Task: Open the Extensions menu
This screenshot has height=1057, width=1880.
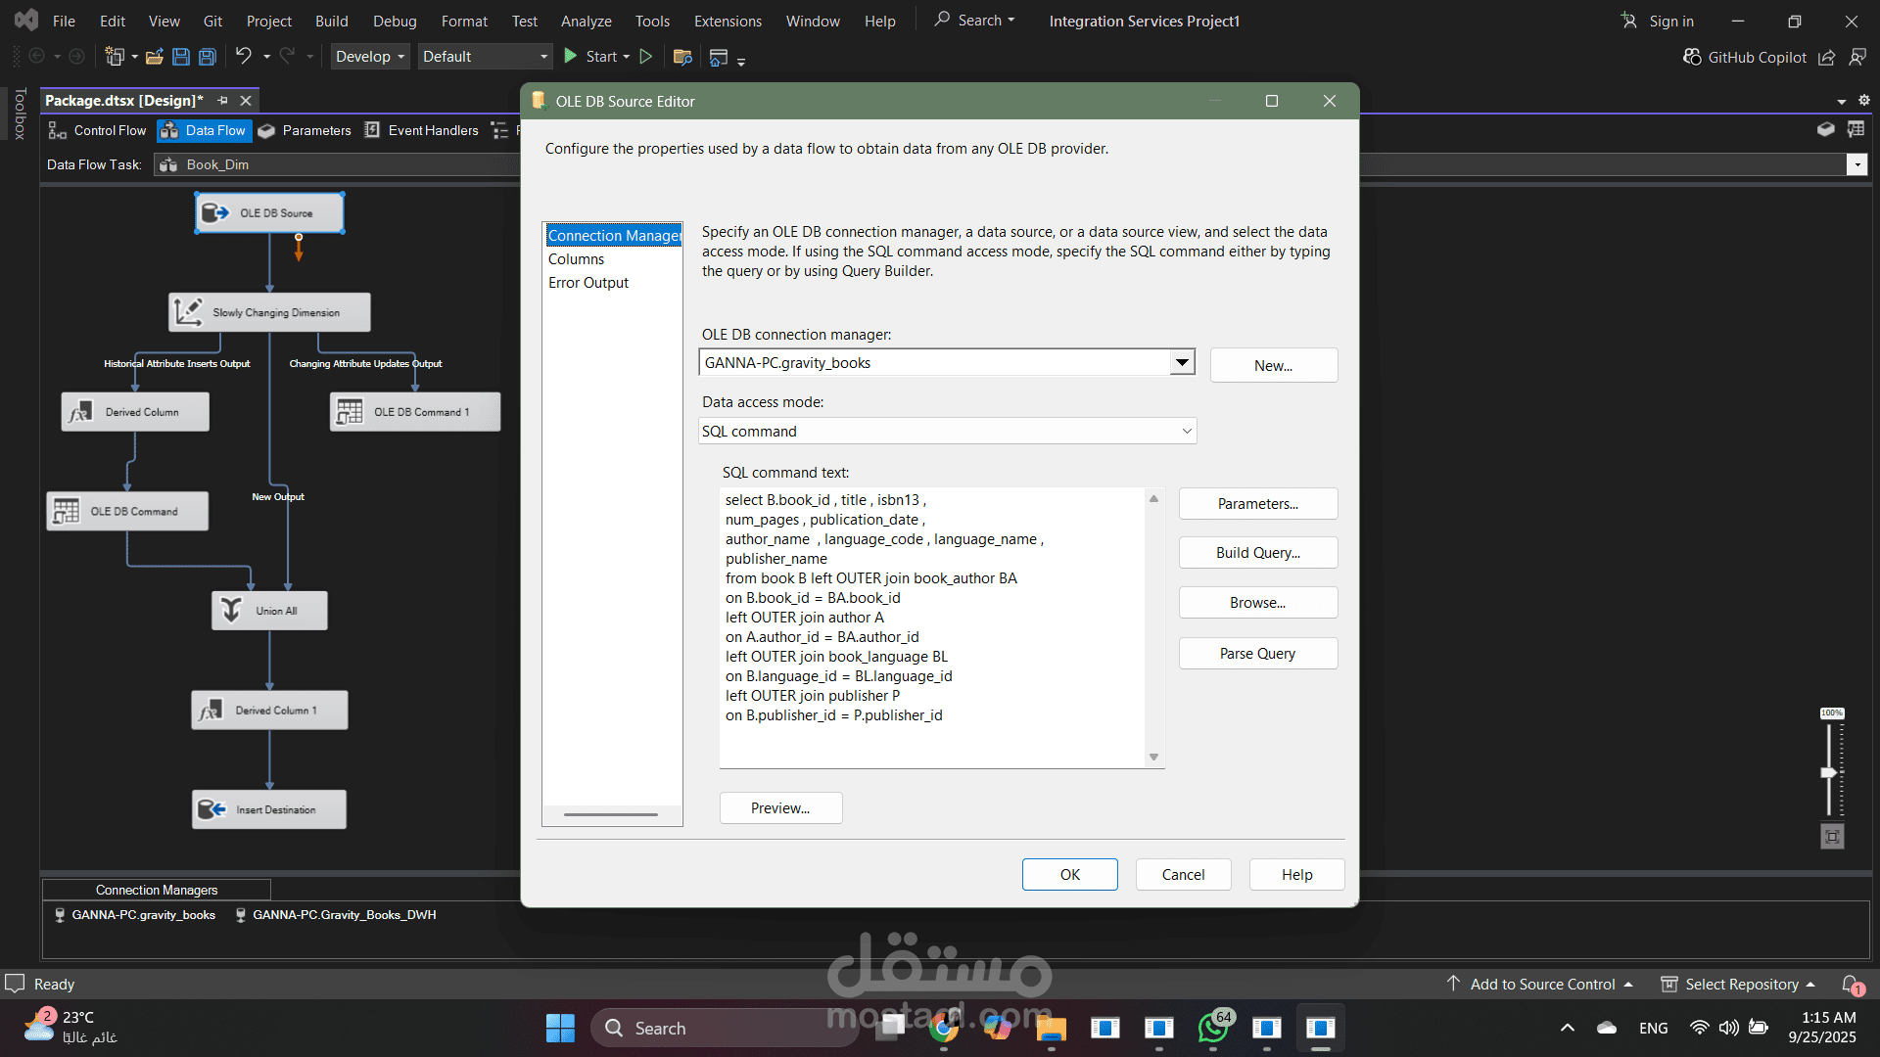Action: 727,21
